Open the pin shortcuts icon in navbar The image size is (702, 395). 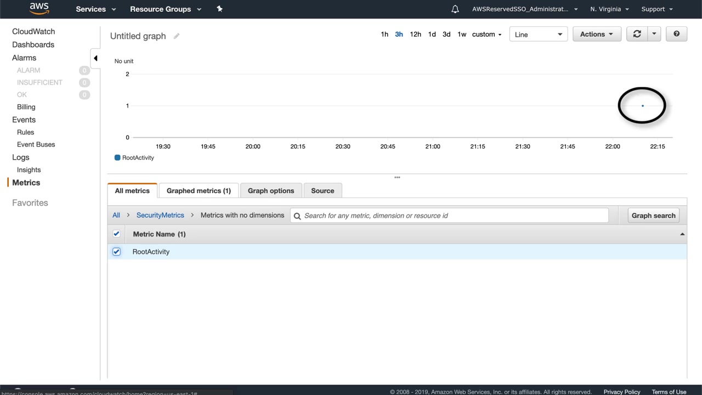[219, 9]
